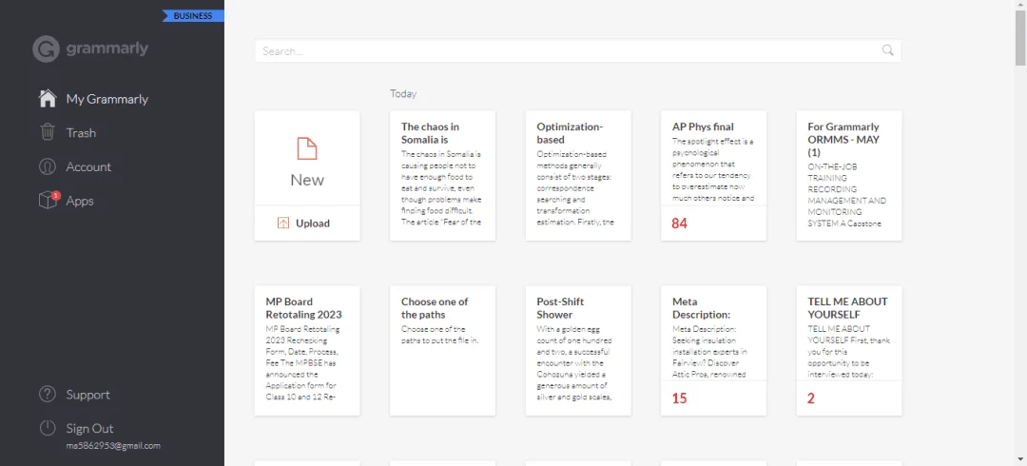Click the search magnifier icon
This screenshot has height=466, width=1027.
point(887,50)
